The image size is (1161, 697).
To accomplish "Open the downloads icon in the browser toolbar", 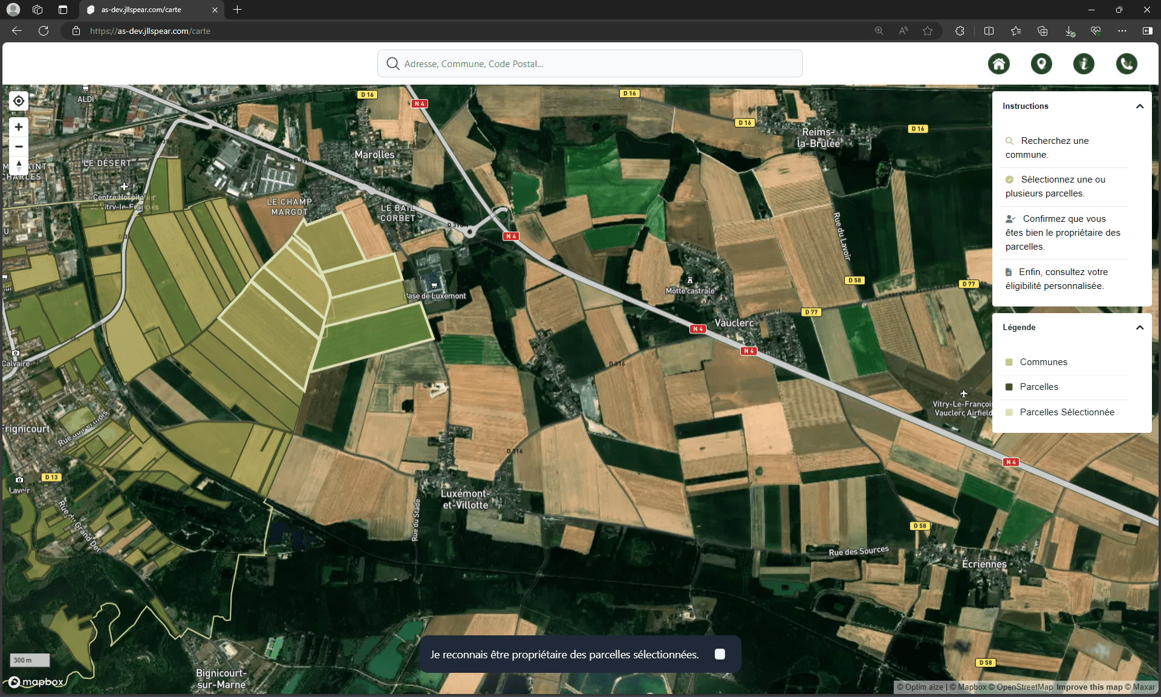I will 1069,31.
